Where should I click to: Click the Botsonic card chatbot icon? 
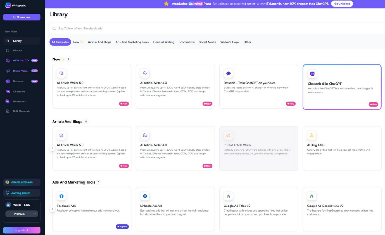coord(228,73)
